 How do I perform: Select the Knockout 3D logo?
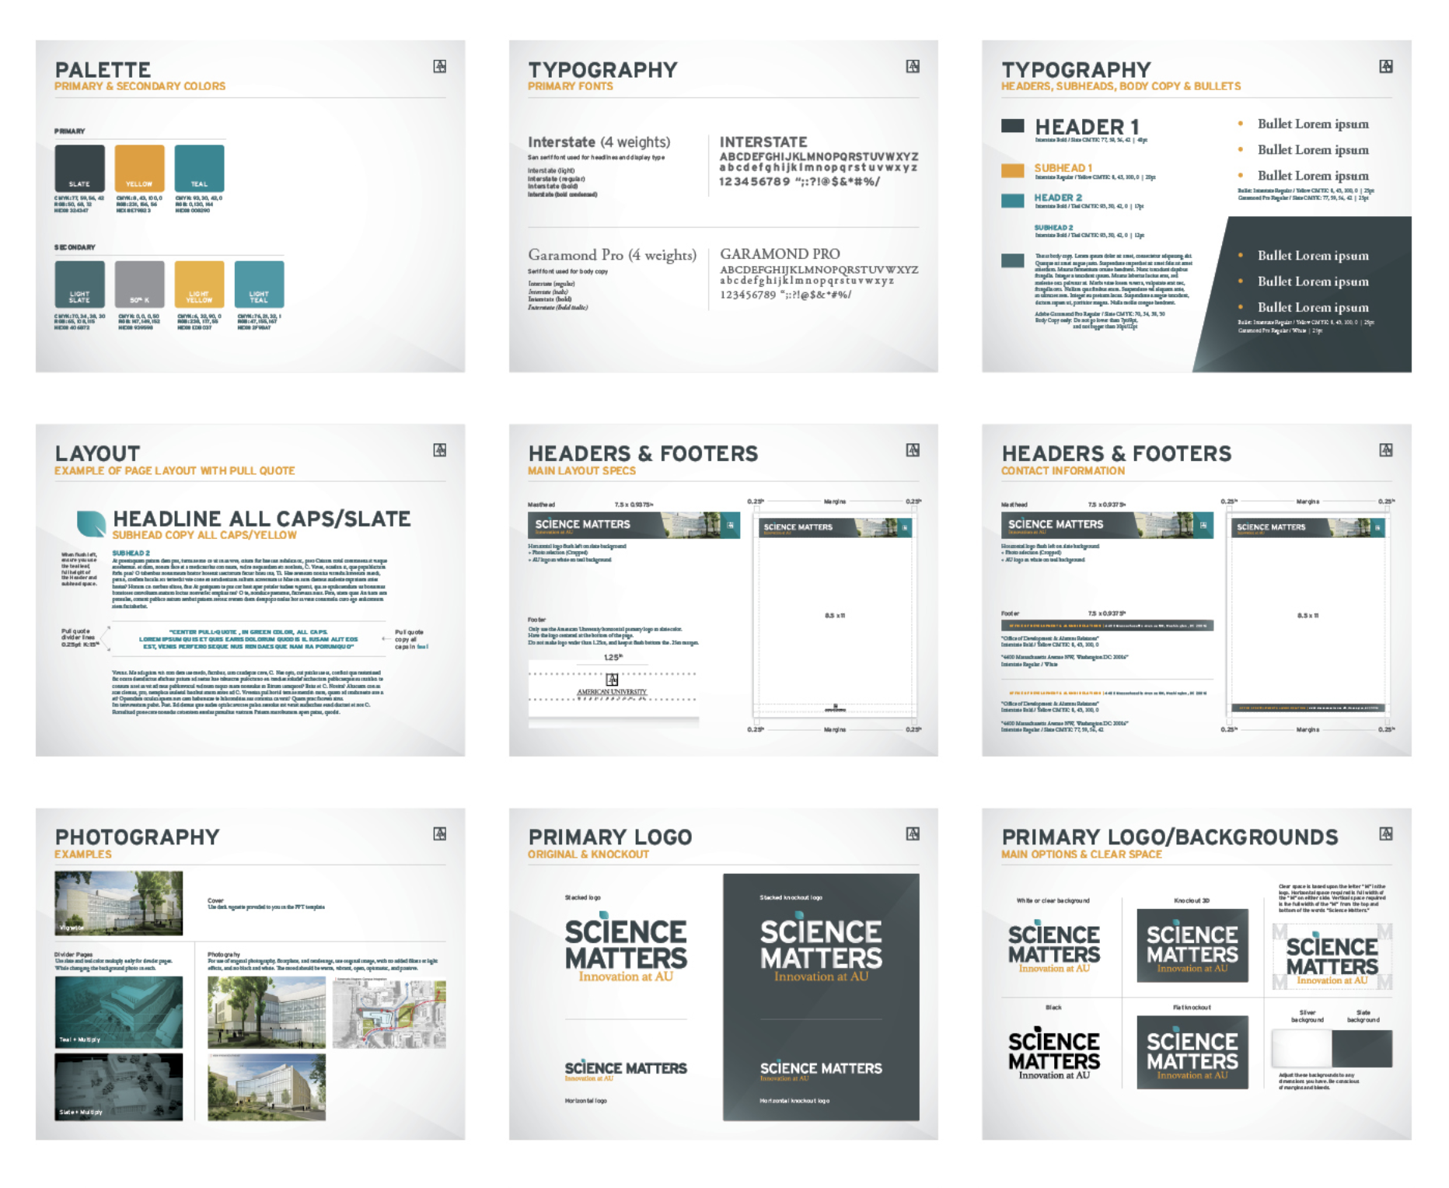[x=1192, y=945]
